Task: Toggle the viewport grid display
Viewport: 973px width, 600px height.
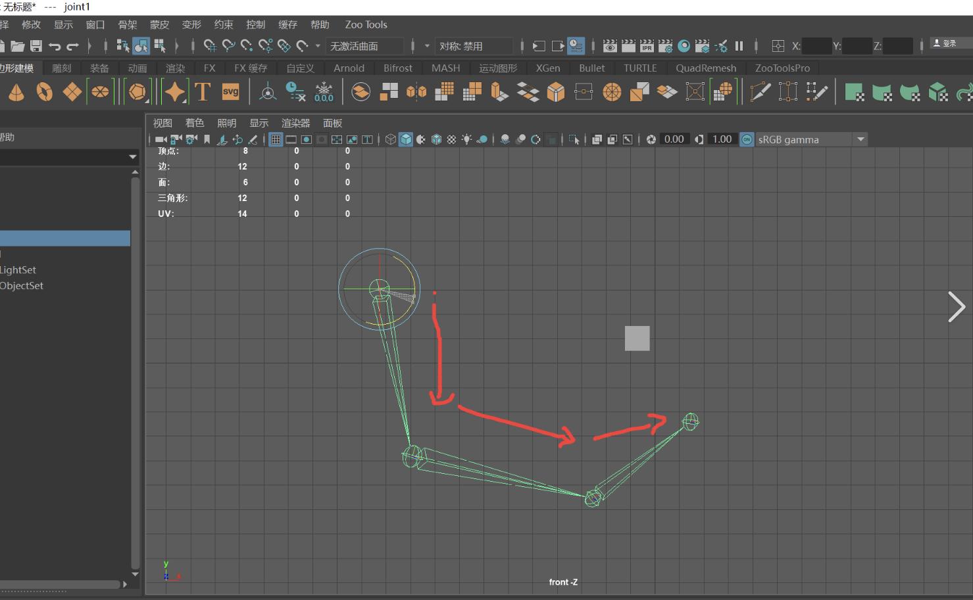Action: 276,139
